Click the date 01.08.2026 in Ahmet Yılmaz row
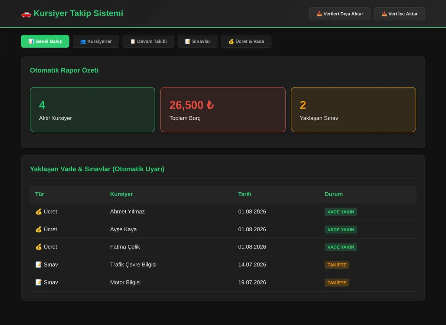 click(252, 212)
